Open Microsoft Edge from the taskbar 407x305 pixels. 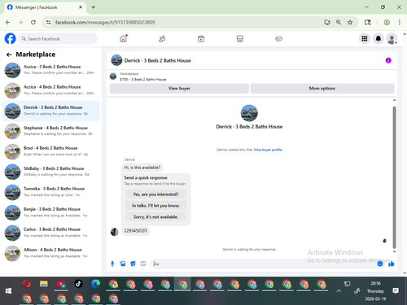tap(96, 284)
